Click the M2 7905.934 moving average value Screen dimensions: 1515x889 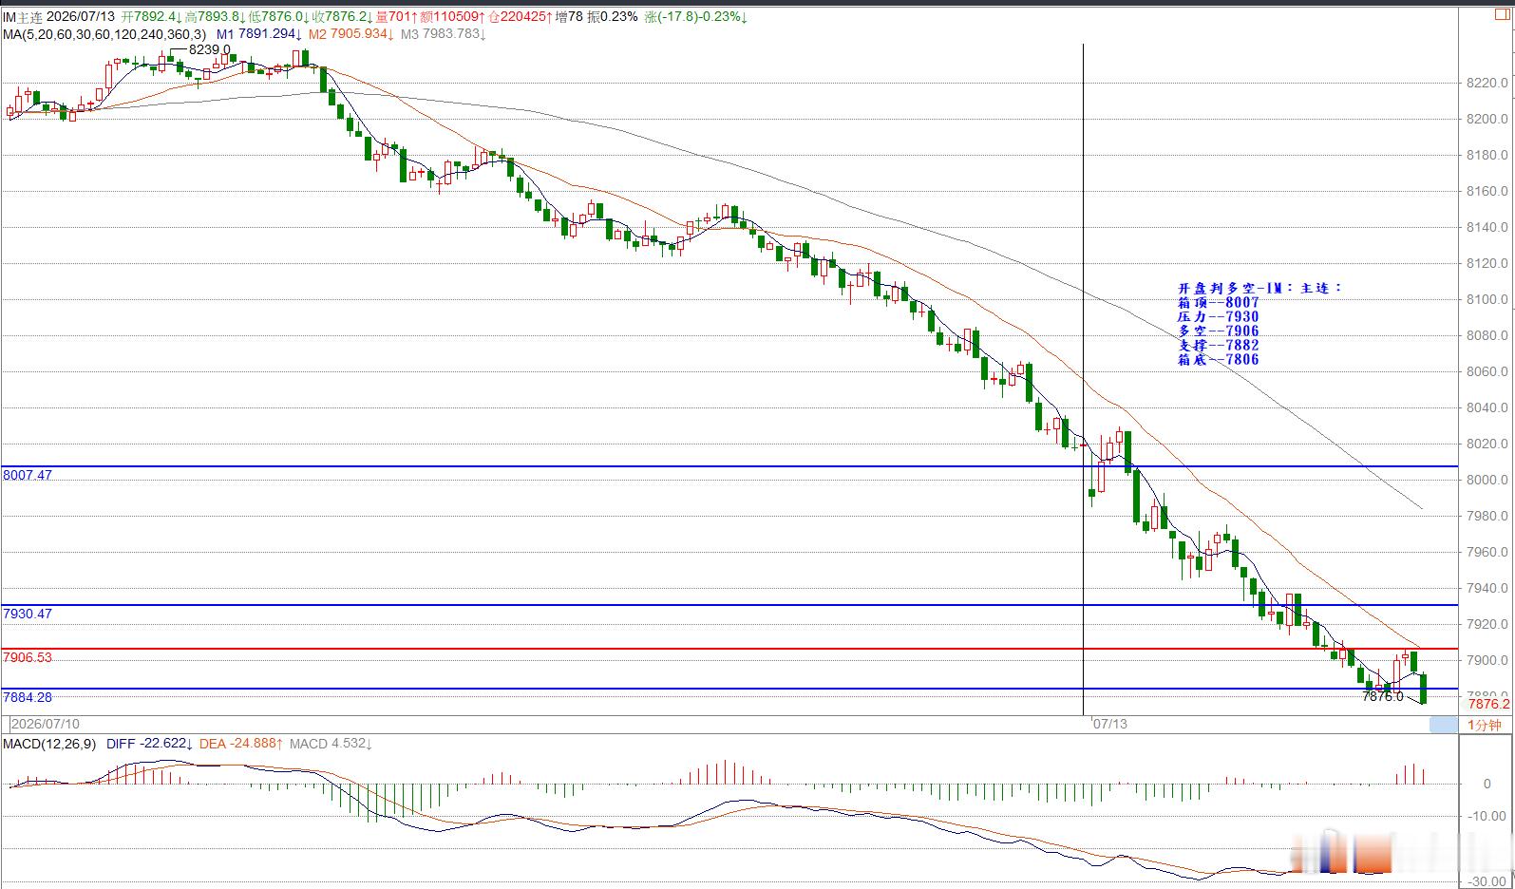coord(350,34)
